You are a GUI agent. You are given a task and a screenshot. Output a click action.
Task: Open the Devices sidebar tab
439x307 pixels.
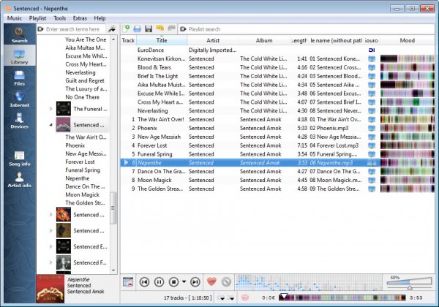[20, 121]
